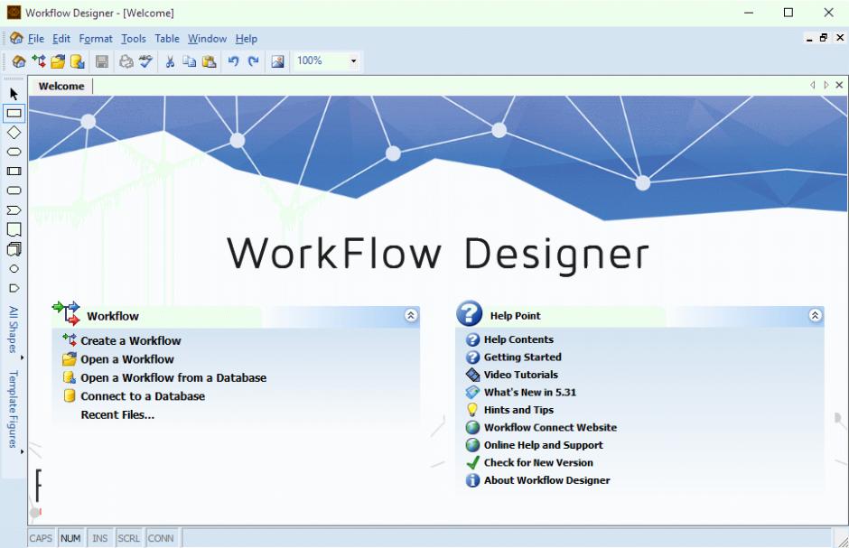Expand the All Shapes side panel

click(x=14, y=330)
